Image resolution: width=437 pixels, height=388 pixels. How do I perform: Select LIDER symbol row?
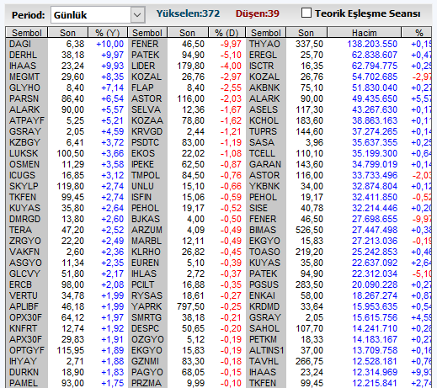[x=143, y=66]
